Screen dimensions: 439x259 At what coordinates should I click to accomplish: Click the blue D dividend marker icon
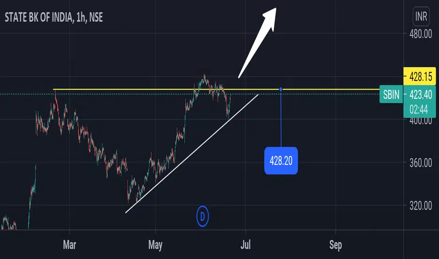pyautogui.click(x=203, y=216)
